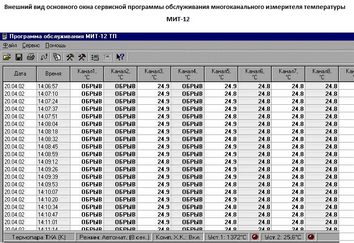Click the left hammer-and-wrench settings icon
This screenshot has width=354, height=243.
click(x=70, y=57)
